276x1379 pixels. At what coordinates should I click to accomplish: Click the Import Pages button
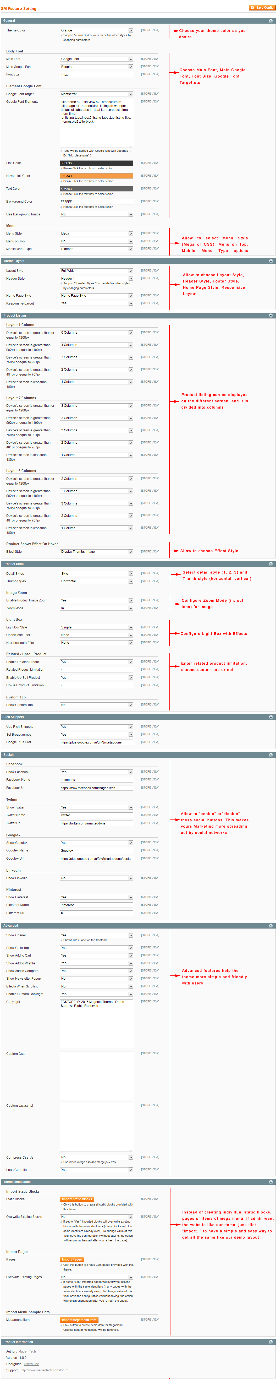coord(72,1259)
